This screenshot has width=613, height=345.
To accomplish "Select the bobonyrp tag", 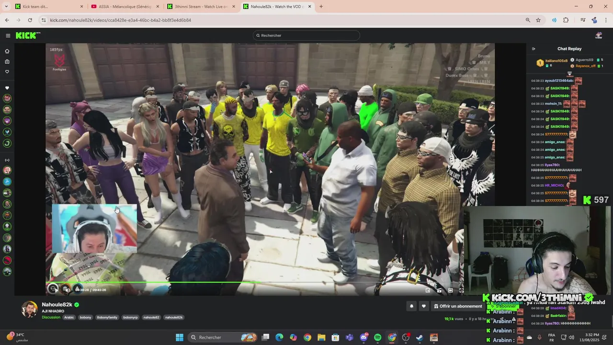I will click(x=130, y=317).
